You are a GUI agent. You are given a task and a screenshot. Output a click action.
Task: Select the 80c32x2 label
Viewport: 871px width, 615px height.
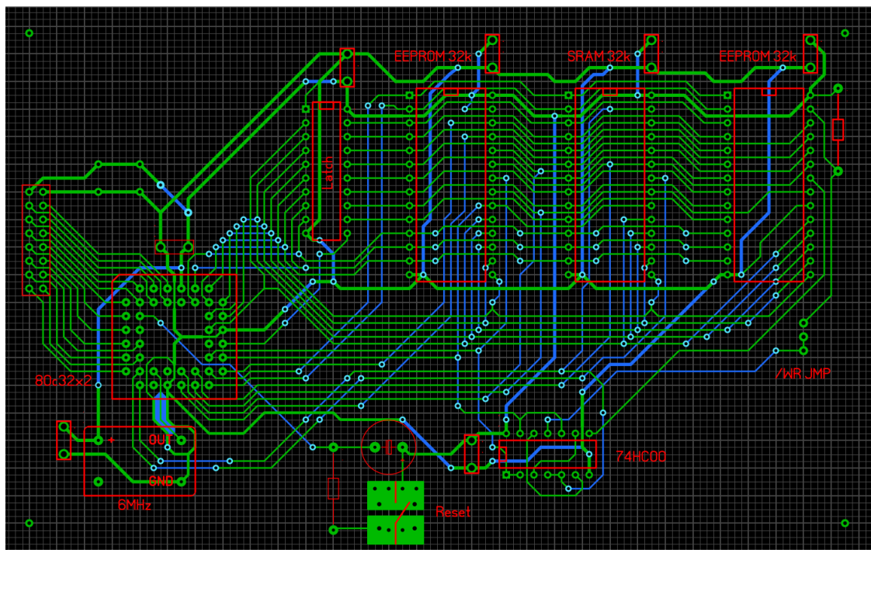click(x=64, y=381)
